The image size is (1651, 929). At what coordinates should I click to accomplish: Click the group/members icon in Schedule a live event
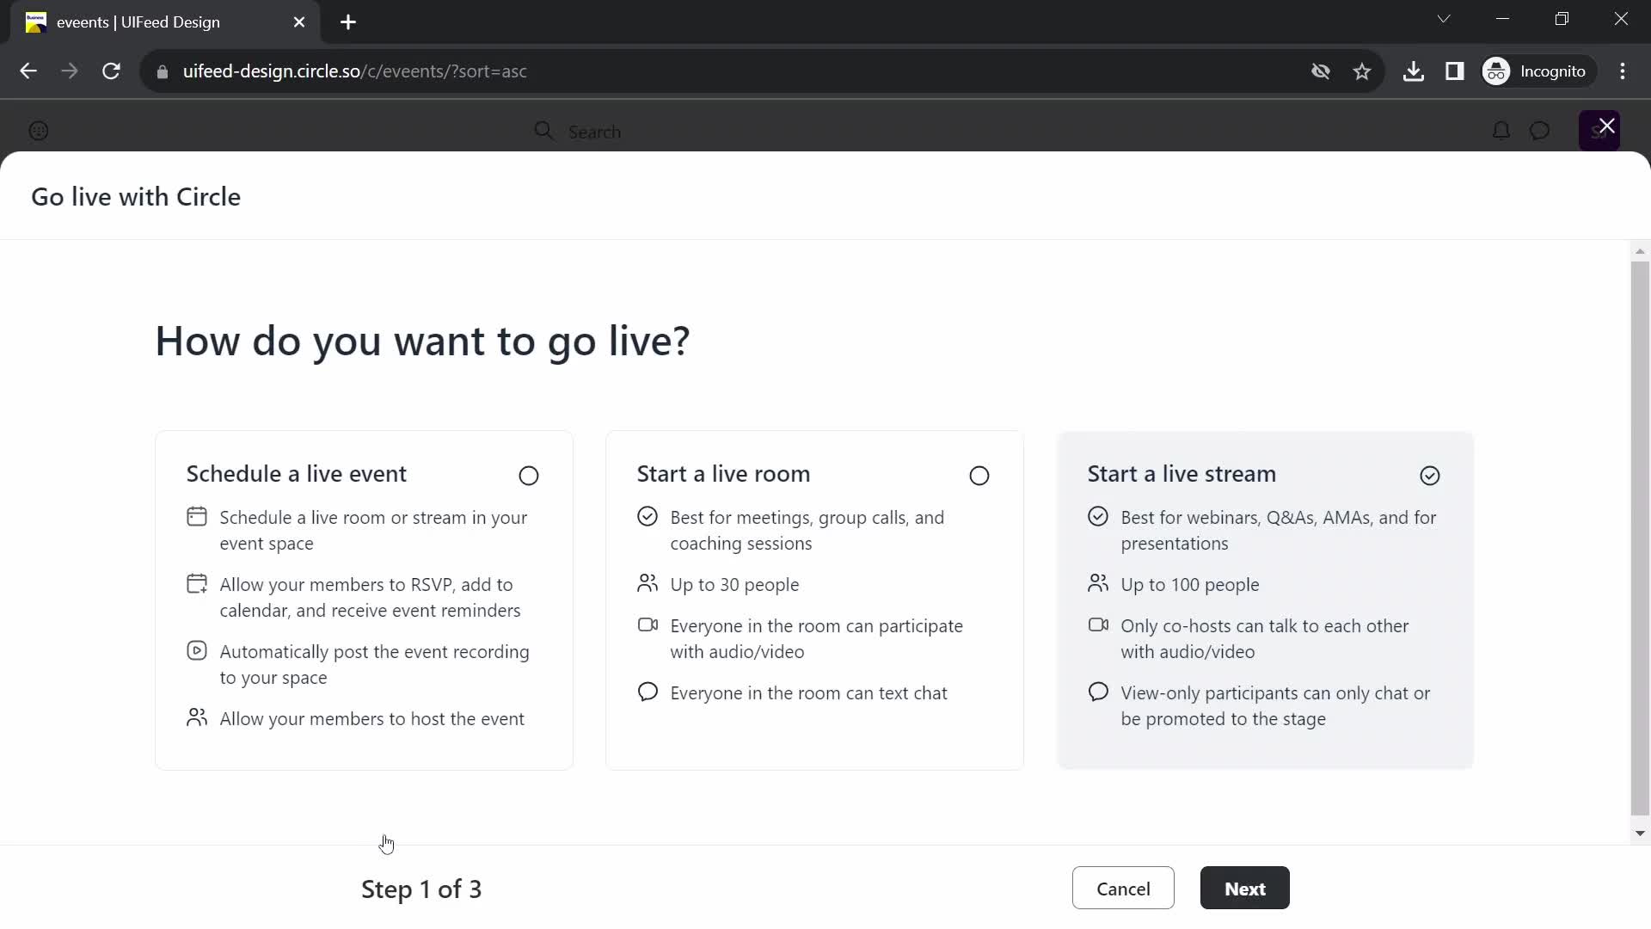(x=196, y=717)
